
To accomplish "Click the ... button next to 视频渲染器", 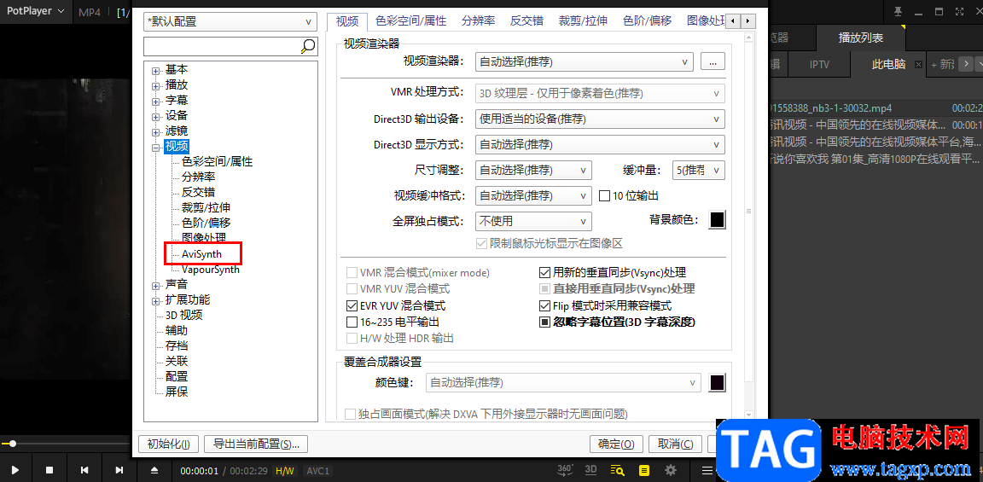I will [x=713, y=61].
